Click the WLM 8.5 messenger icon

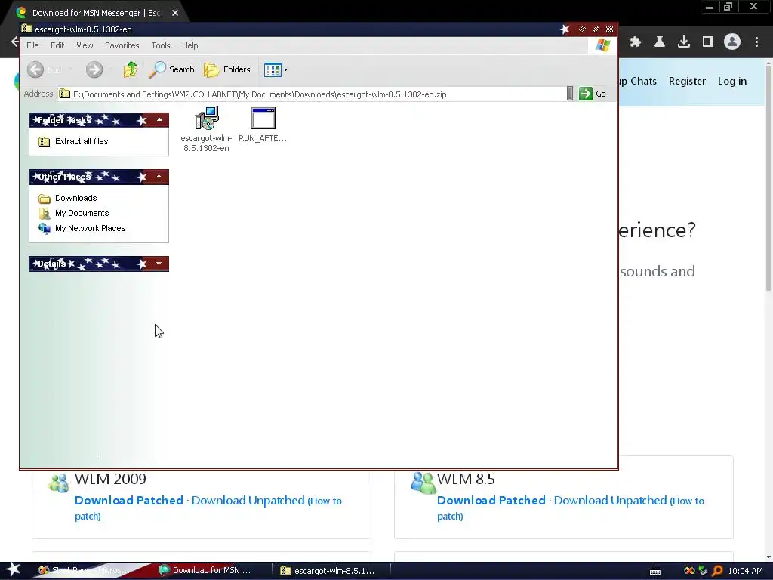tap(423, 483)
